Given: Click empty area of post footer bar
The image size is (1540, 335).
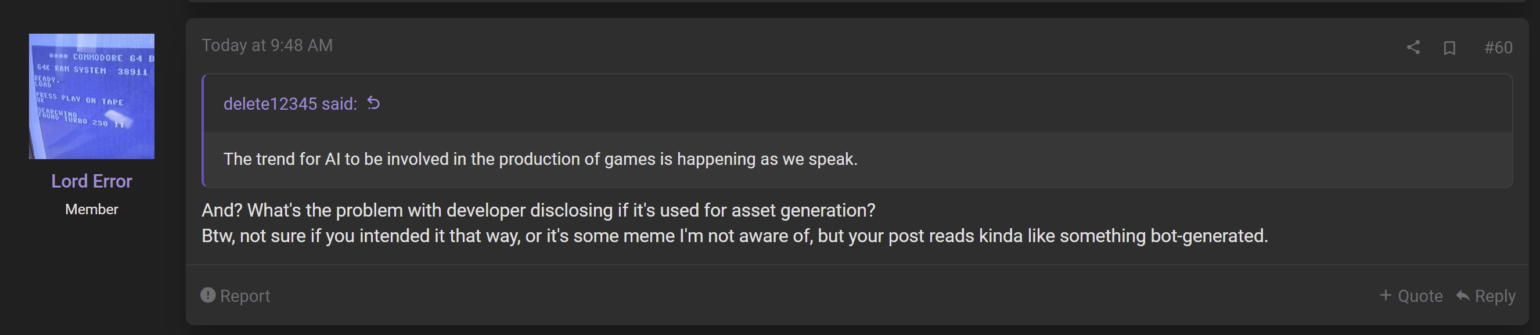Looking at the screenshot, I should point(825,296).
